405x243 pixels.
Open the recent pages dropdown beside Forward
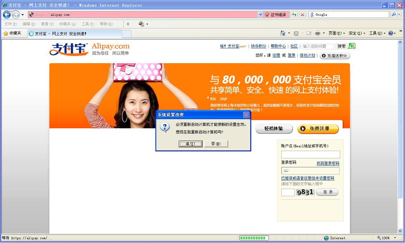22,15
